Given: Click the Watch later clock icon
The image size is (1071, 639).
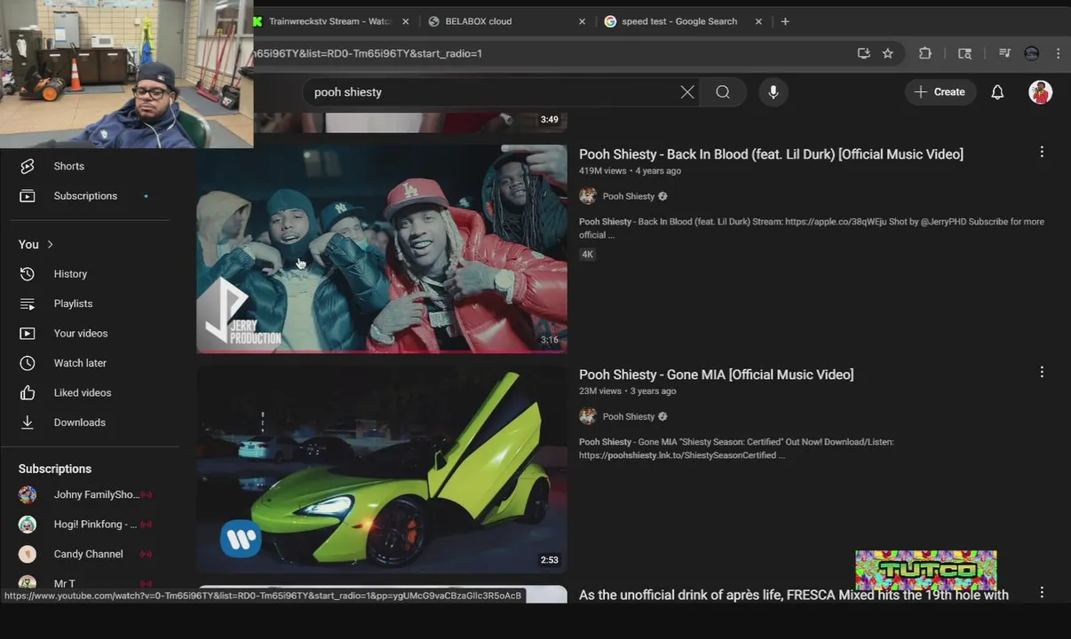Looking at the screenshot, I should click(28, 363).
